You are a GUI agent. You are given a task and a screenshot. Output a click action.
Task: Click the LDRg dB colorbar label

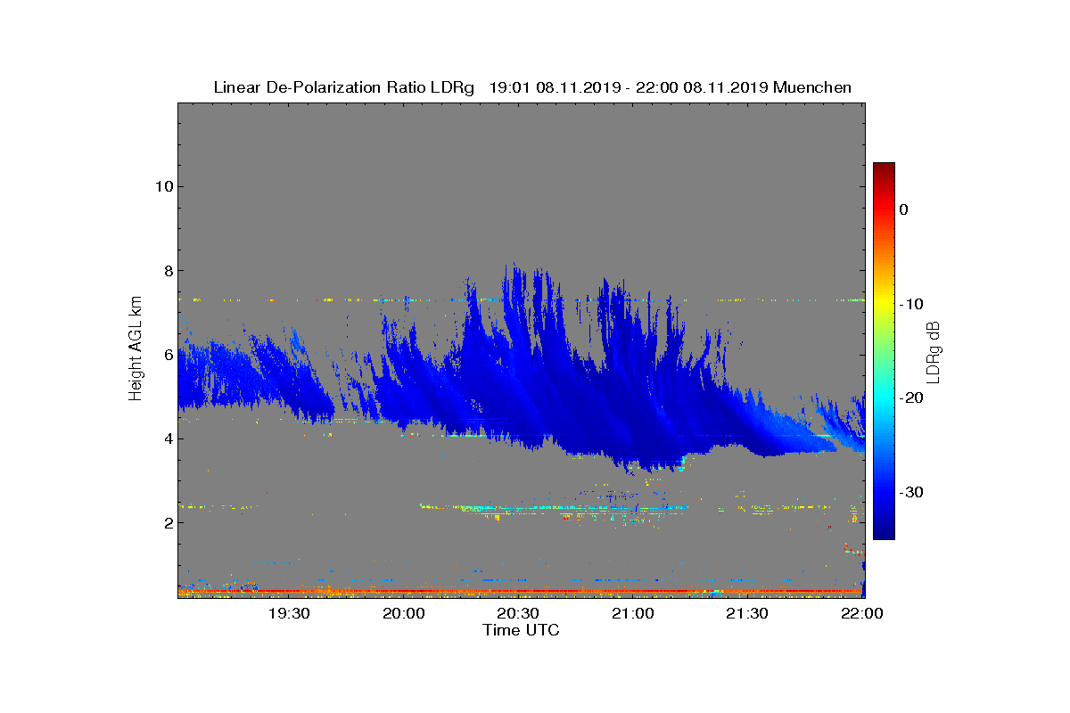pos(934,351)
